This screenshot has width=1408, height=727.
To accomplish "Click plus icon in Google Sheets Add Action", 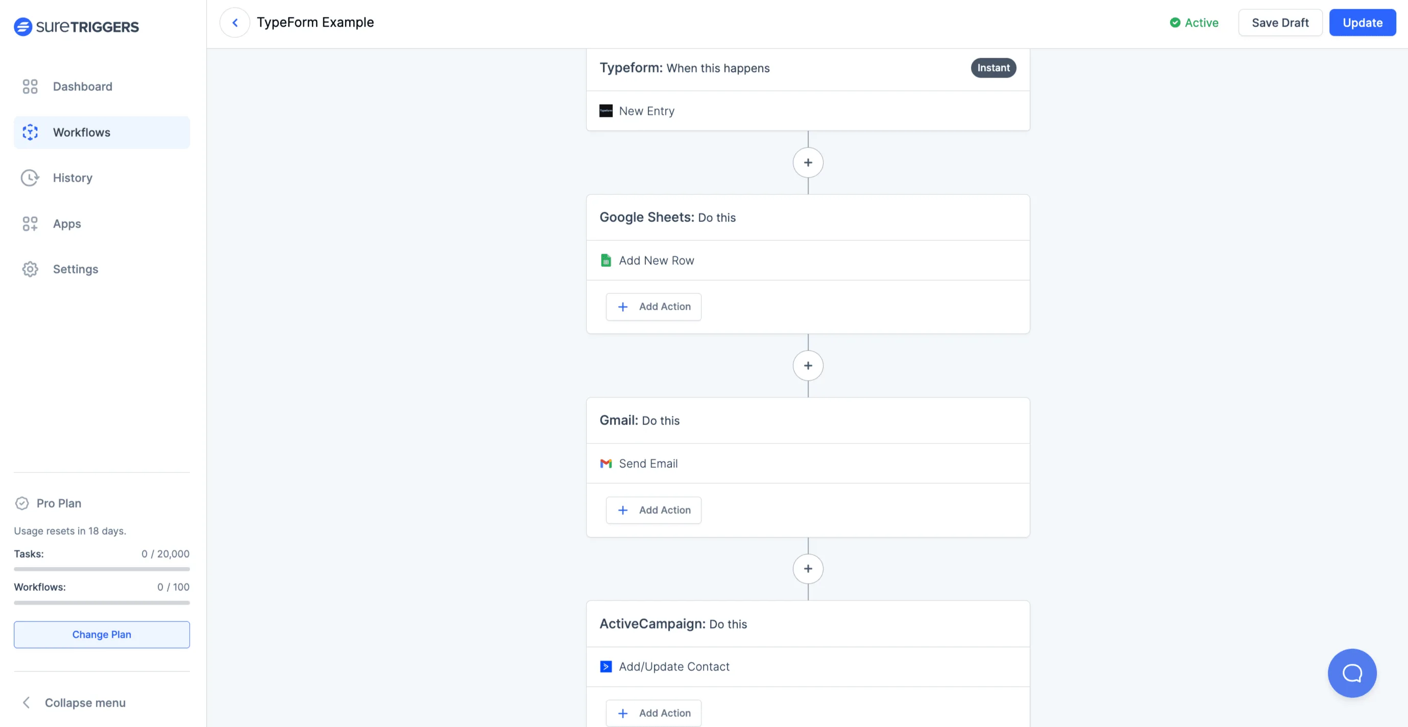I will pos(622,307).
